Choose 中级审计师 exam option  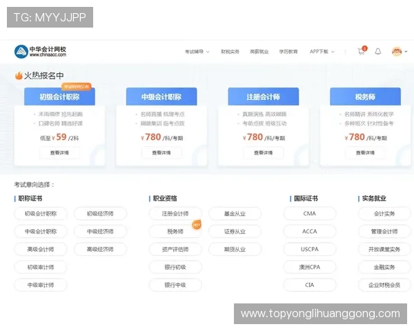(x=41, y=285)
